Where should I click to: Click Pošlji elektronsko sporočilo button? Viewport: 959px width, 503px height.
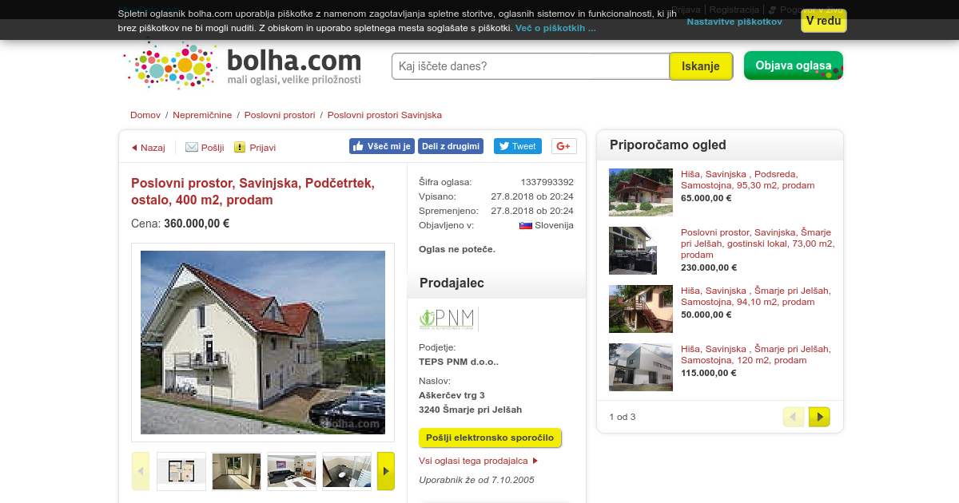point(490,438)
